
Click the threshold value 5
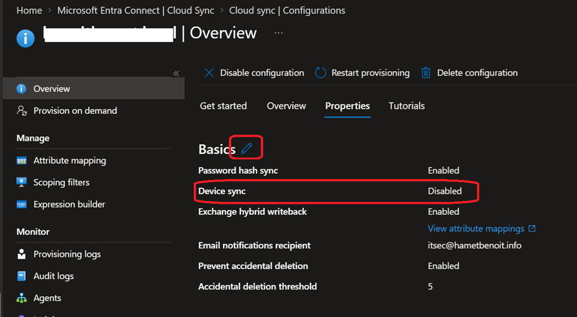[430, 287]
